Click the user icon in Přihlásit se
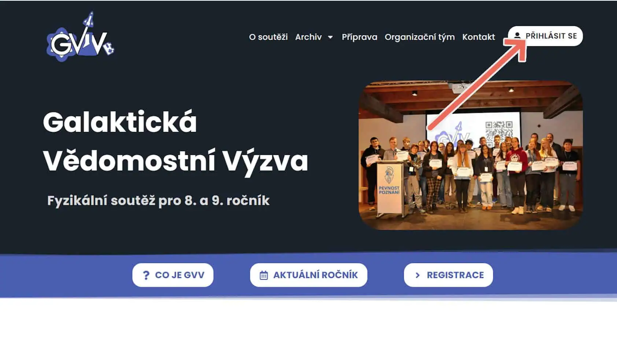617x347 pixels. (x=517, y=36)
